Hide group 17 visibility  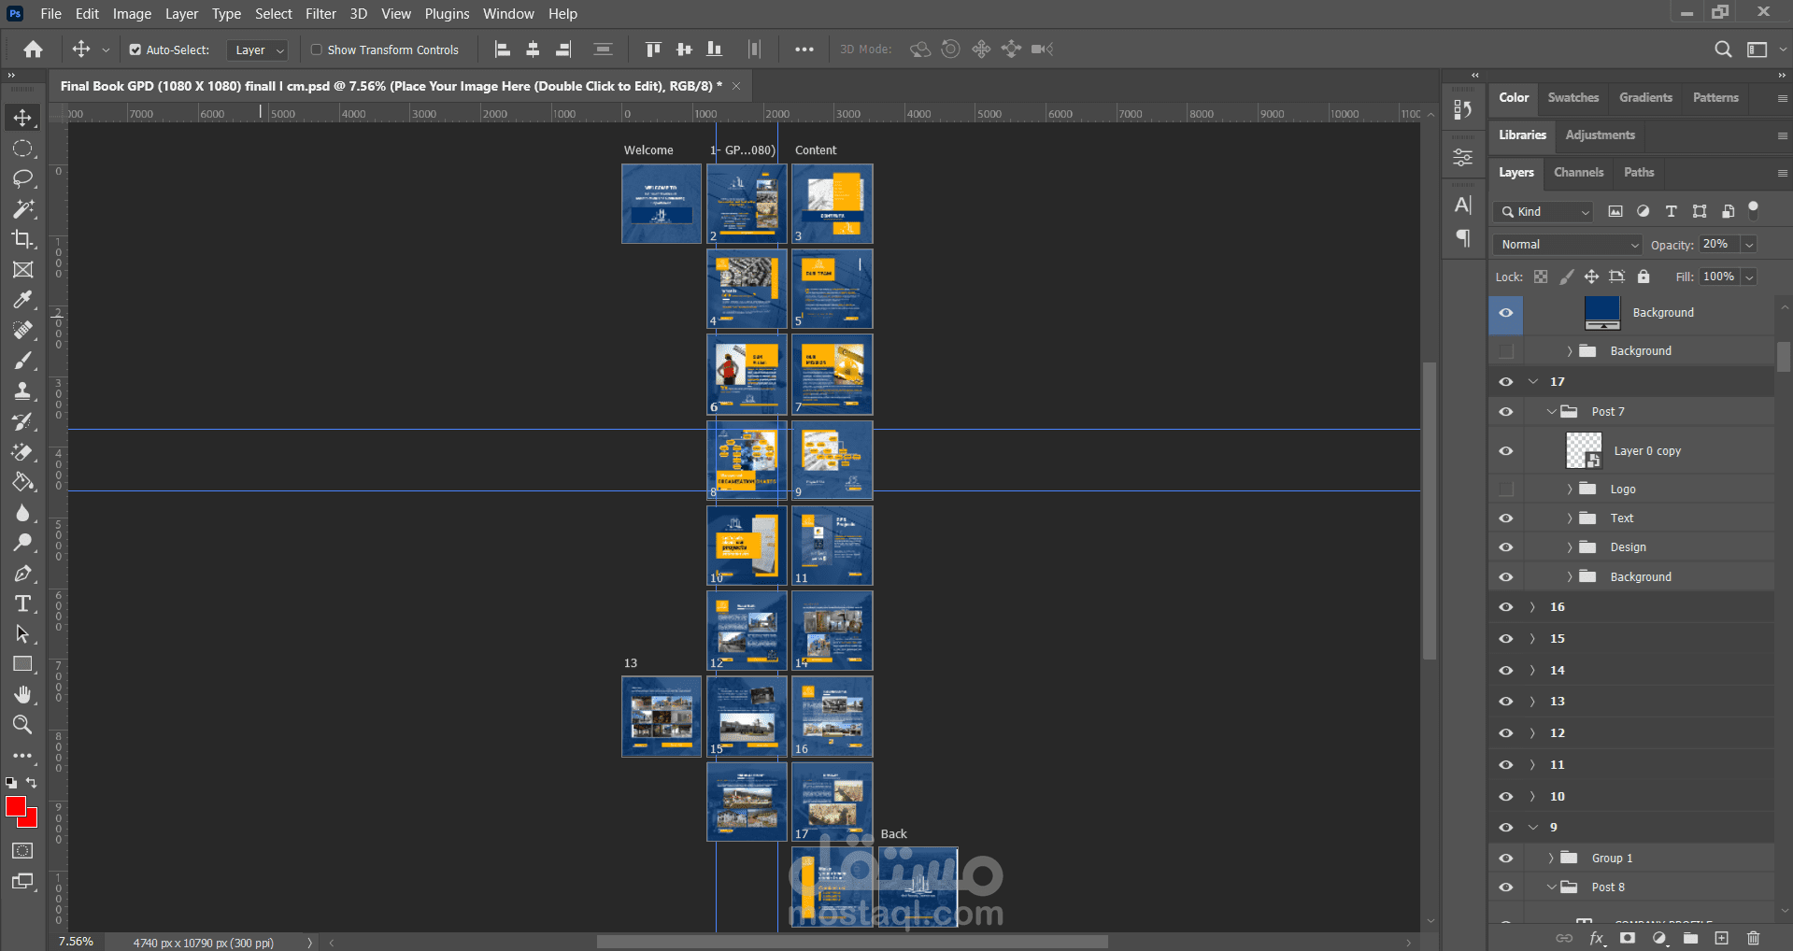[x=1505, y=381]
